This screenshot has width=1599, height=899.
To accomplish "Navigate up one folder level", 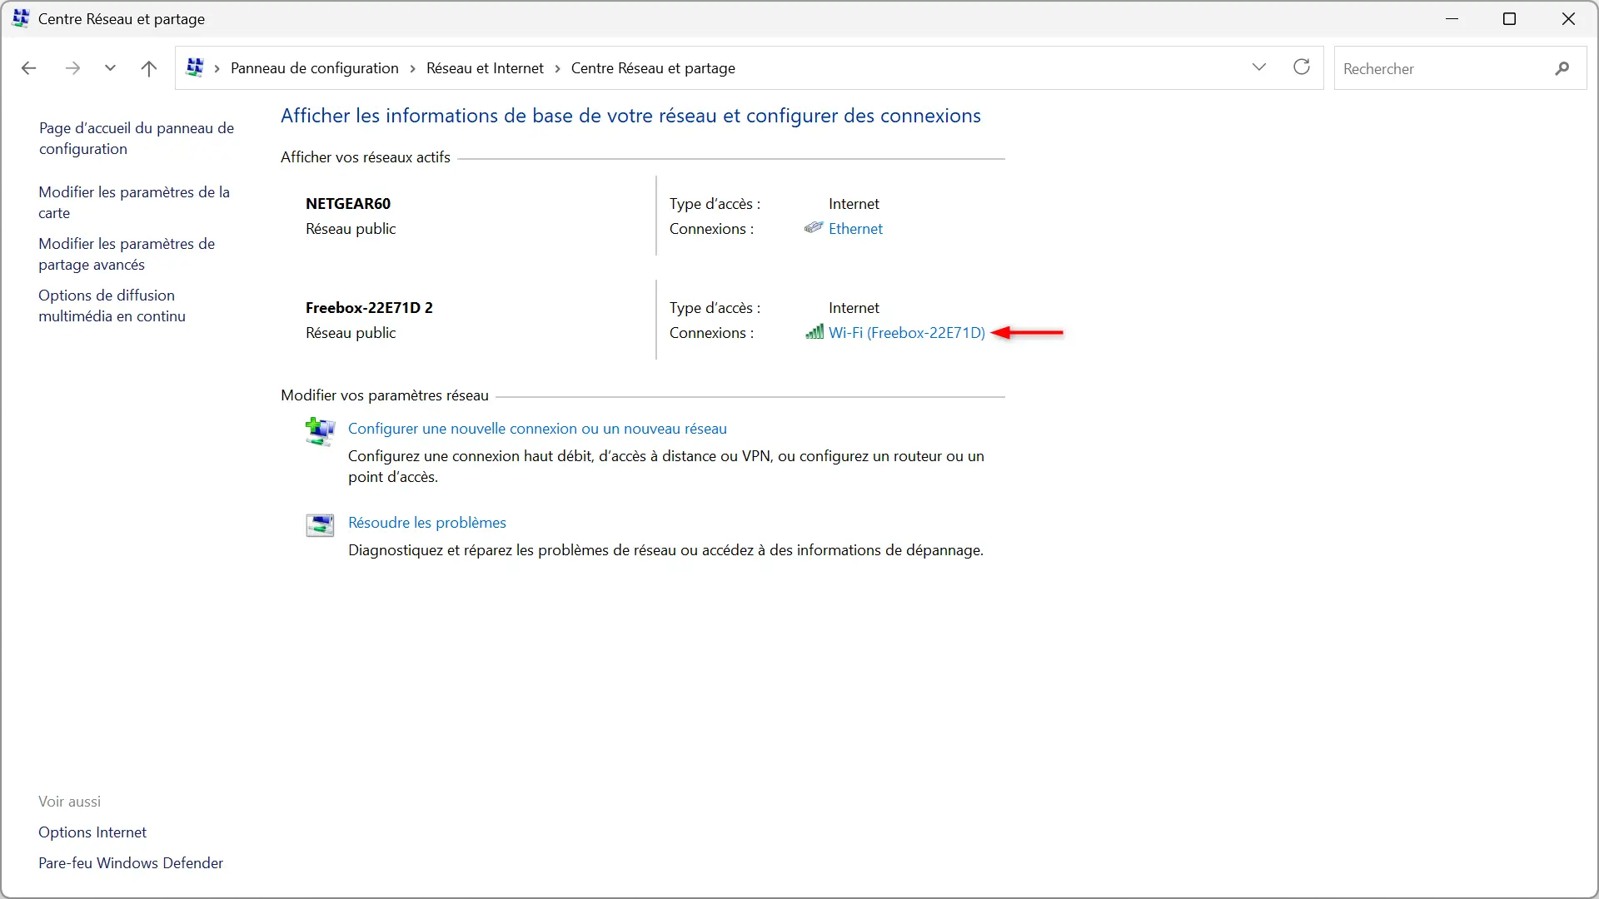I will tap(149, 68).
